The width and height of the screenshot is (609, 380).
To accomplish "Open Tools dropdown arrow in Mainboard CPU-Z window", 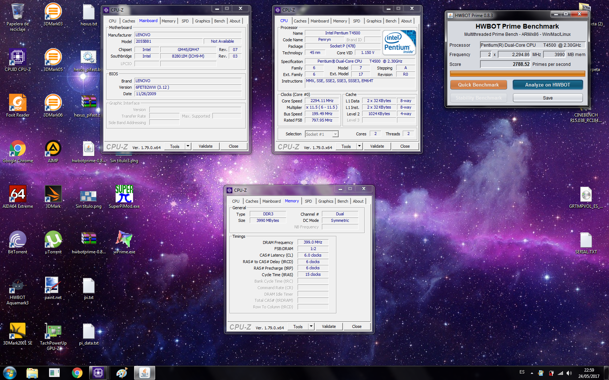I will click(x=188, y=146).
